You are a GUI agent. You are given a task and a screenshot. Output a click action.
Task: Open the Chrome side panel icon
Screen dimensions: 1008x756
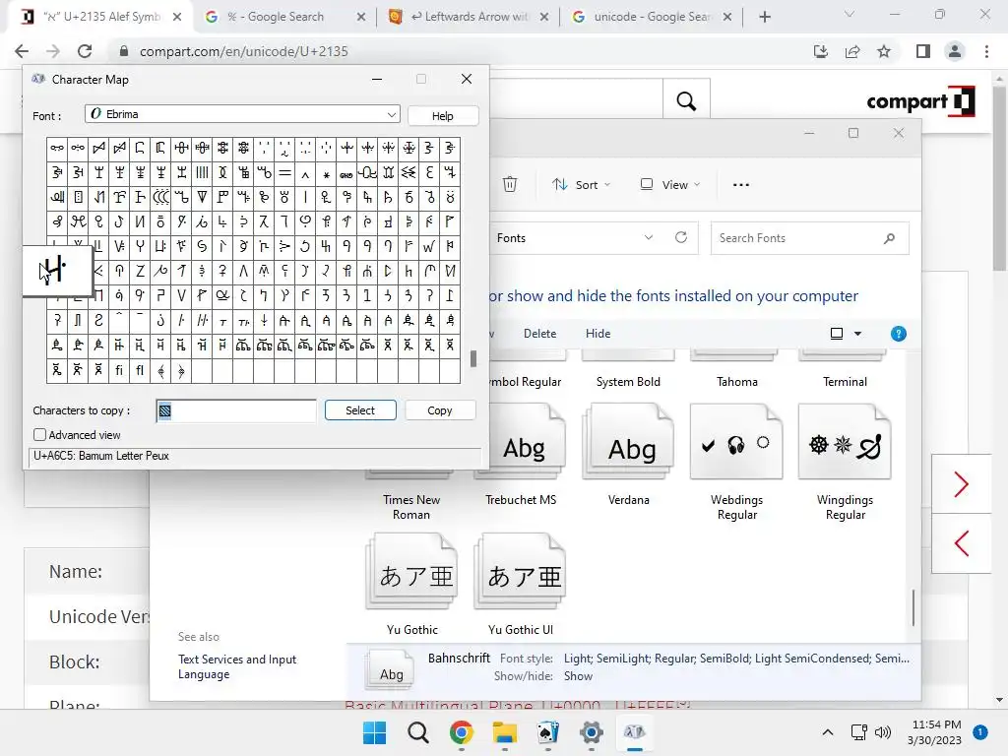click(x=923, y=51)
